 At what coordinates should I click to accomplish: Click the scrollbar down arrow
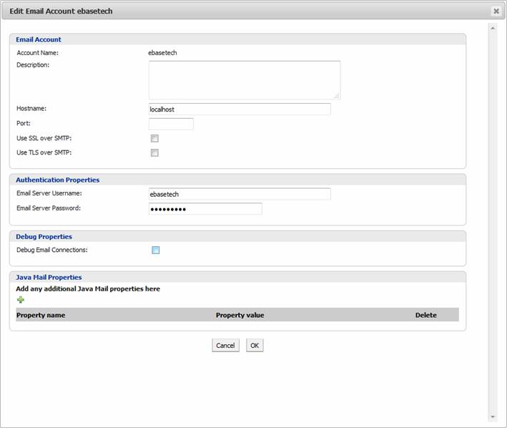pos(492,417)
